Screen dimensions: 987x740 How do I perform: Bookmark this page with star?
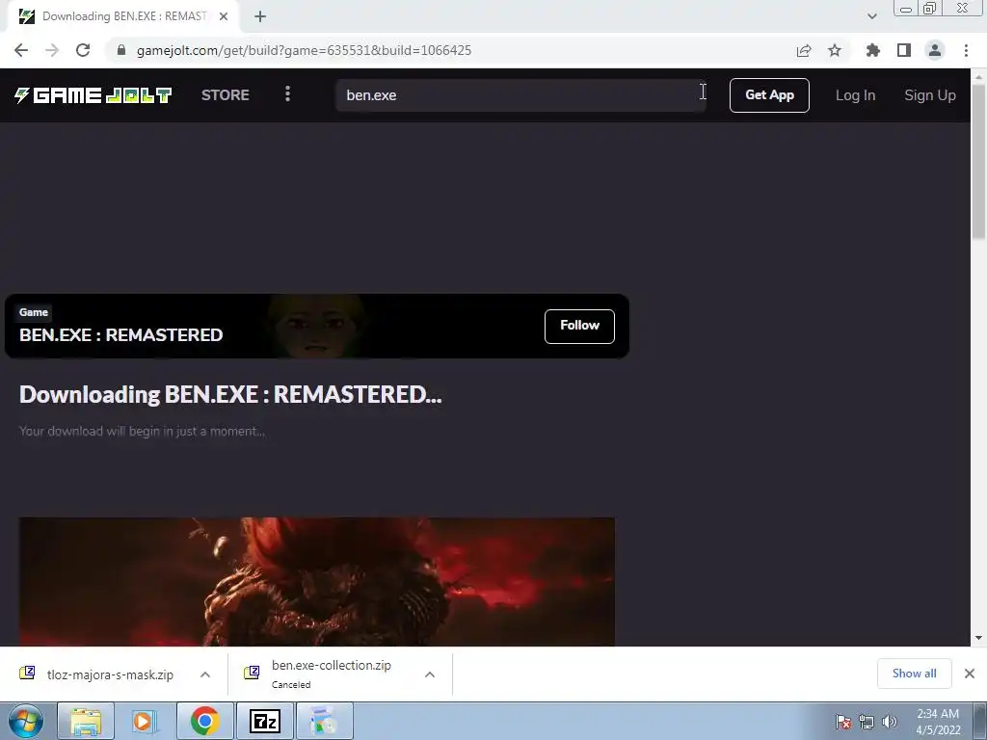pos(835,50)
